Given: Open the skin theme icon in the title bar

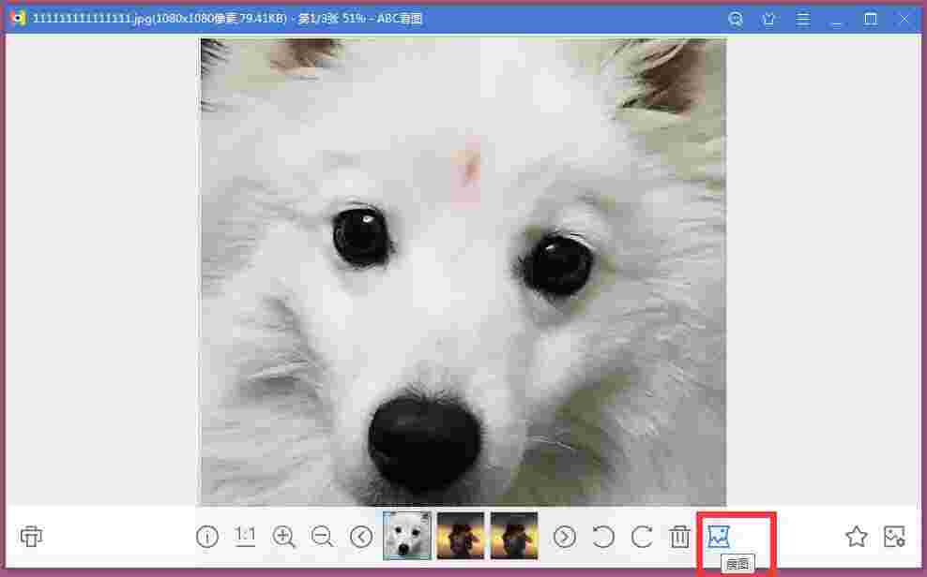Looking at the screenshot, I should click(769, 18).
